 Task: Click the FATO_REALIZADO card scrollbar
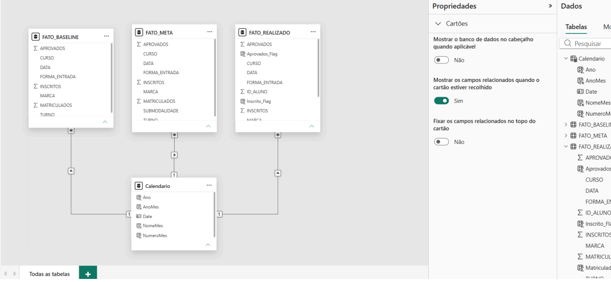point(319,68)
